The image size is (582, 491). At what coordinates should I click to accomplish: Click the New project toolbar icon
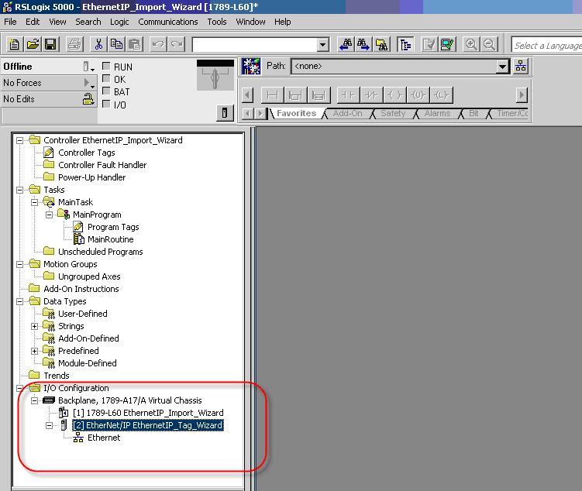pyautogui.click(x=15, y=45)
